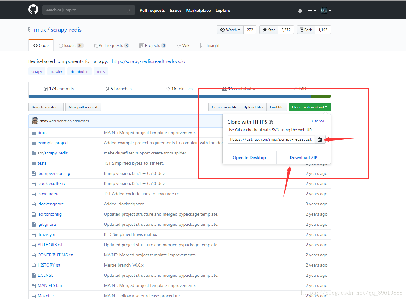View 272 watchers count
The image size is (406, 299).
pos(250,30)
